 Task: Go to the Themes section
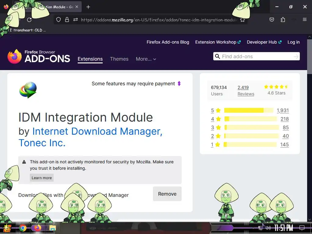tap(119, 59)
